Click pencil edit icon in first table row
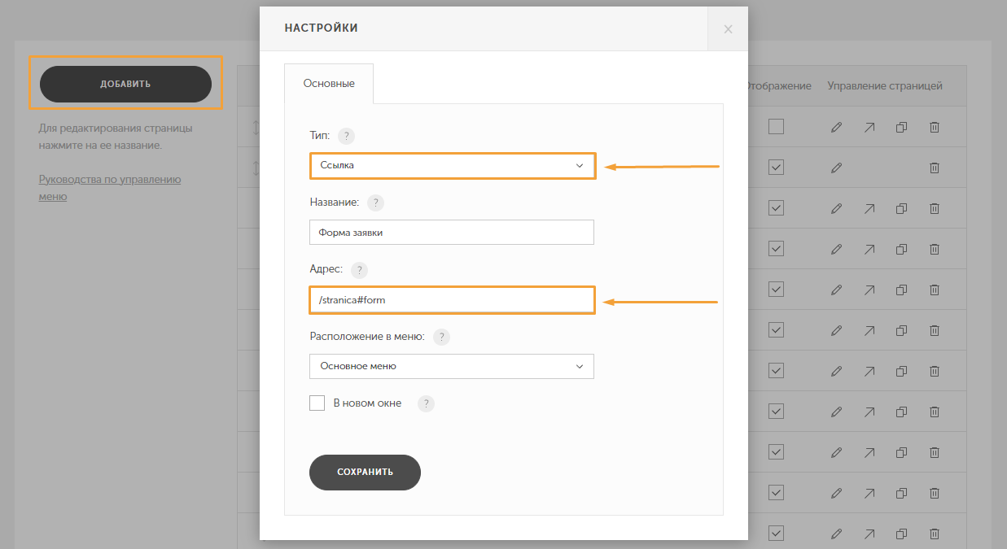Screen dimensions: 1007x549 [836, 127]
